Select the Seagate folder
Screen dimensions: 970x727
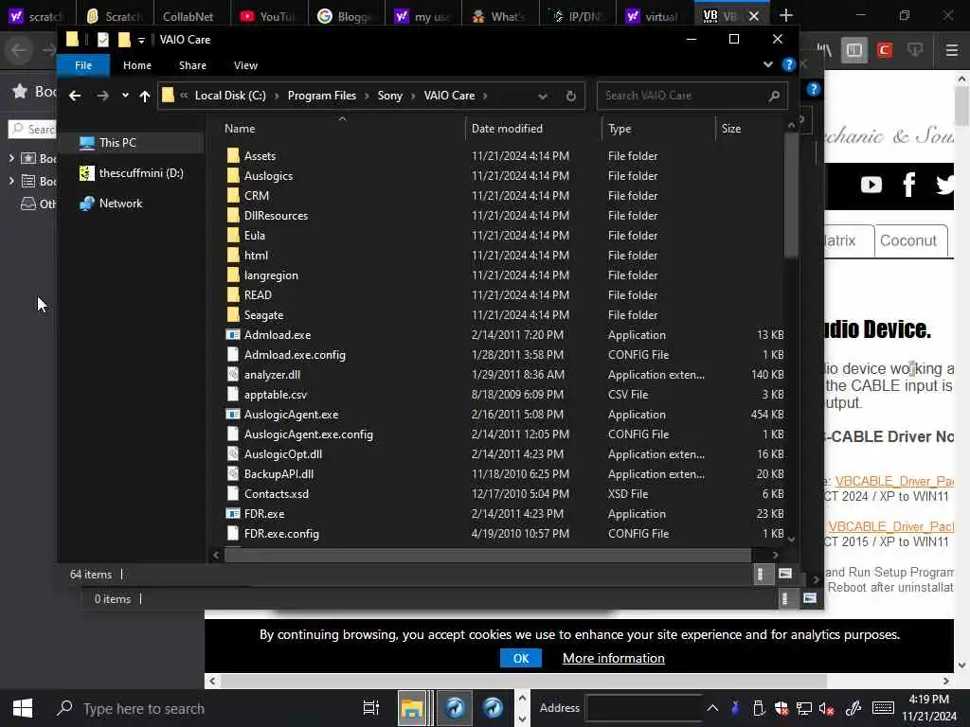[x=263, y=315]
